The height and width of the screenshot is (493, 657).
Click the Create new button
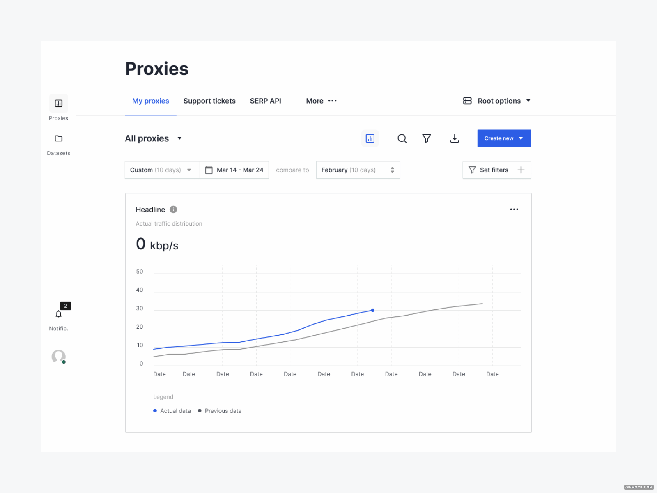[x=504, y=138]
